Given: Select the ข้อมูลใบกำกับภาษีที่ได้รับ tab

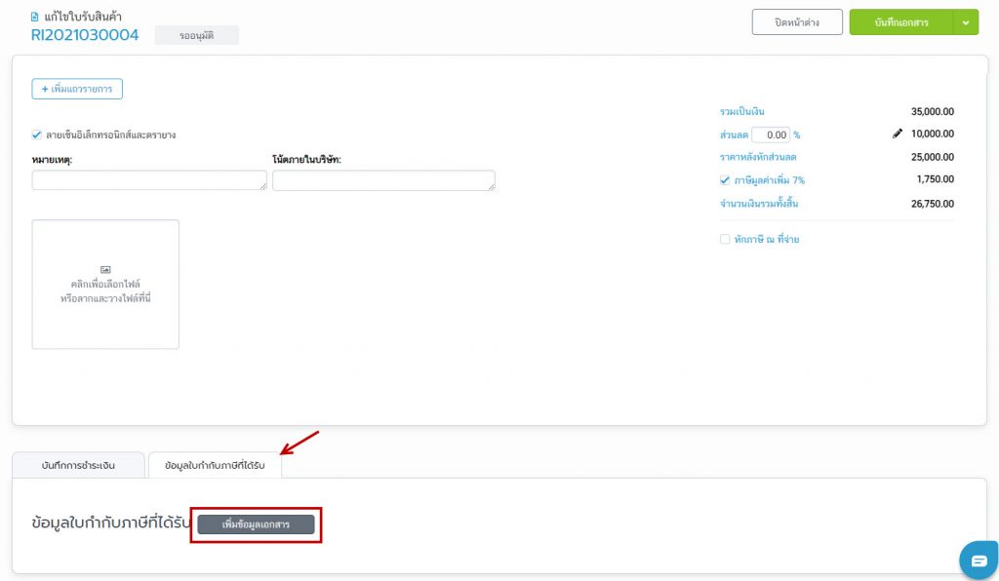Looking at the screenshot, I should 215,466.
